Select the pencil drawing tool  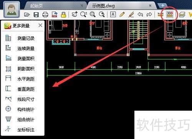point(122,15)
